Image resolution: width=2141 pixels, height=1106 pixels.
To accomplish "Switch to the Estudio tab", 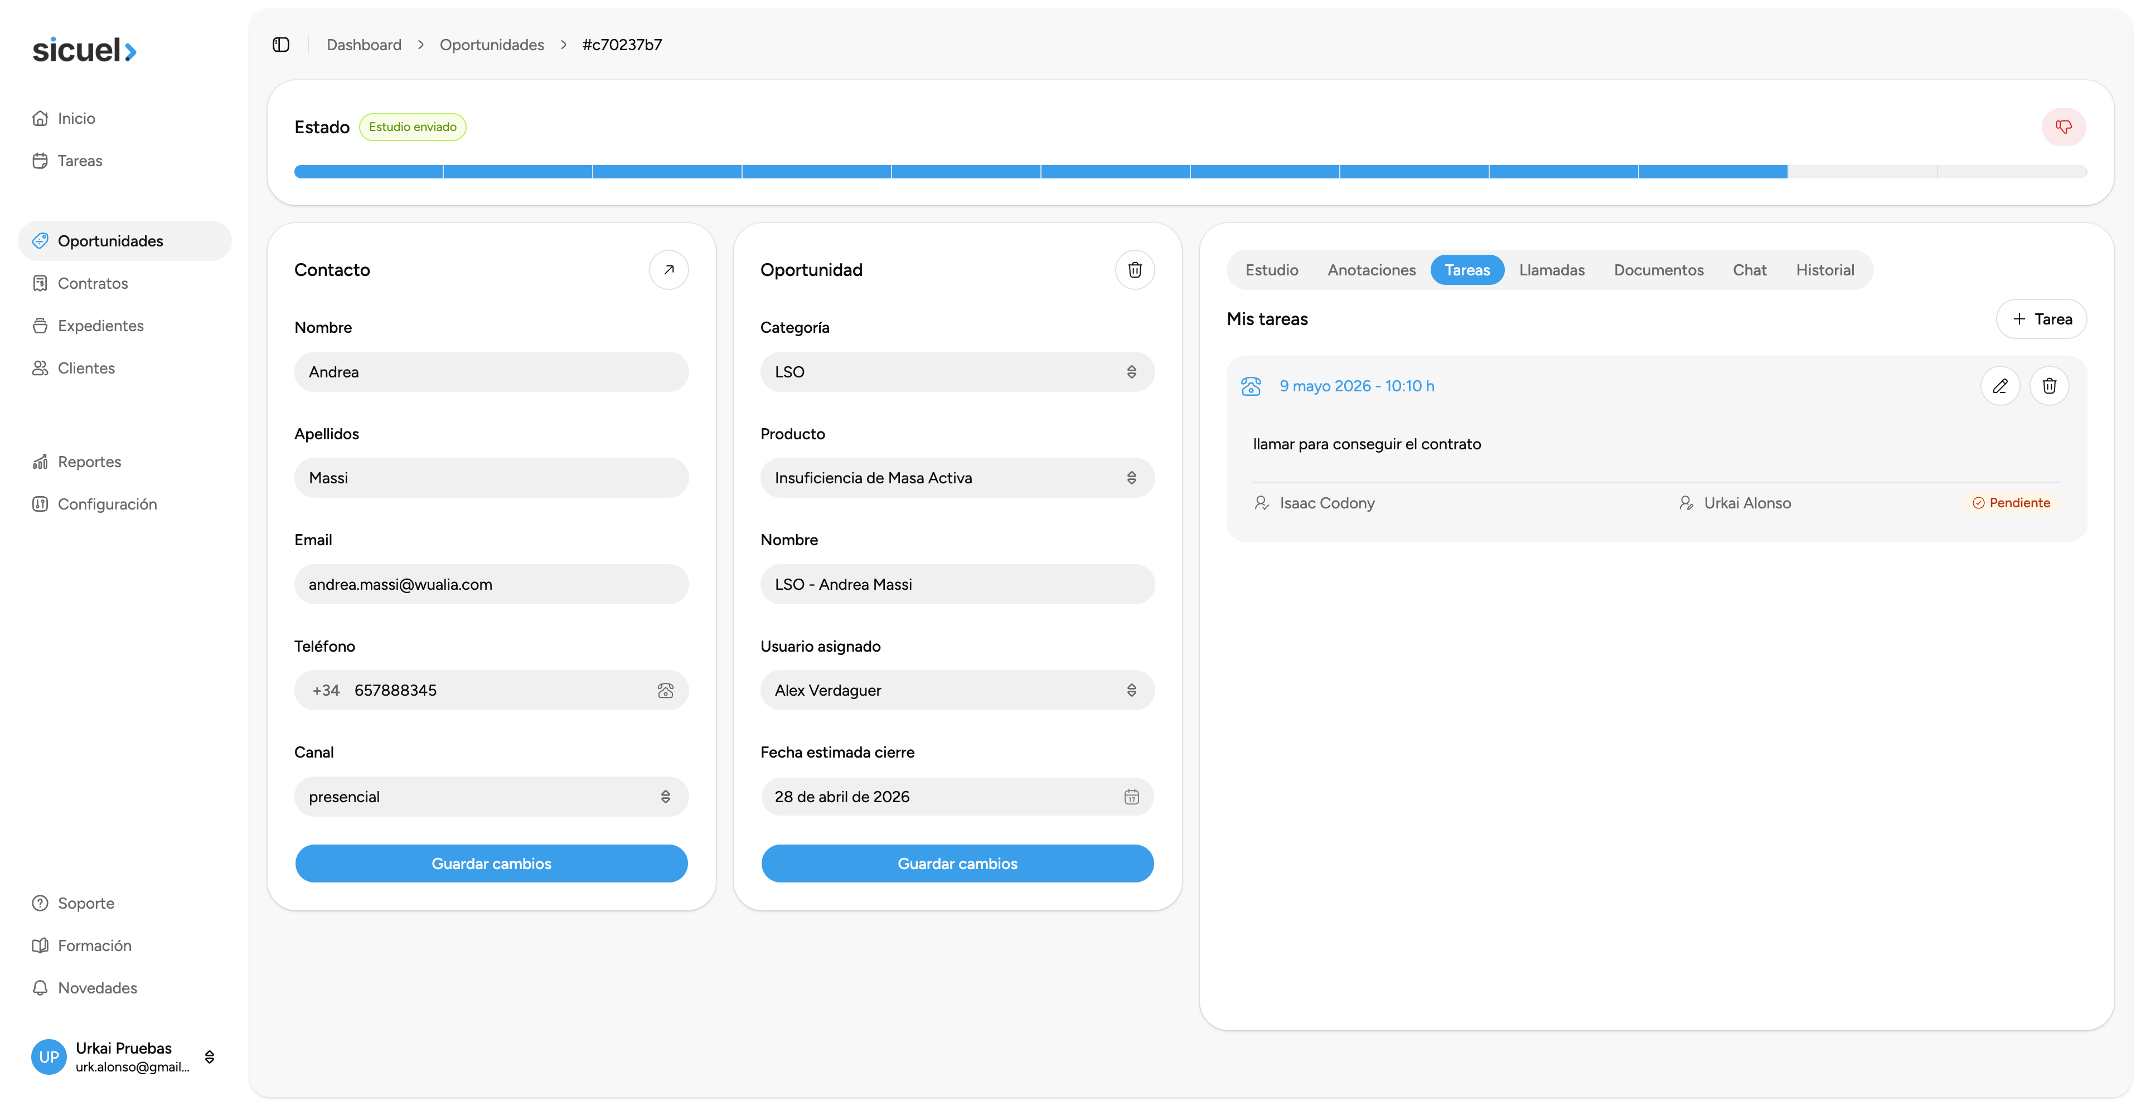I will coord(1272,270).
